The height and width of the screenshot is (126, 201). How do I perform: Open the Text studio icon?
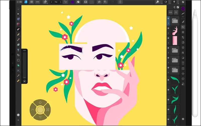[x=183, y=63]
